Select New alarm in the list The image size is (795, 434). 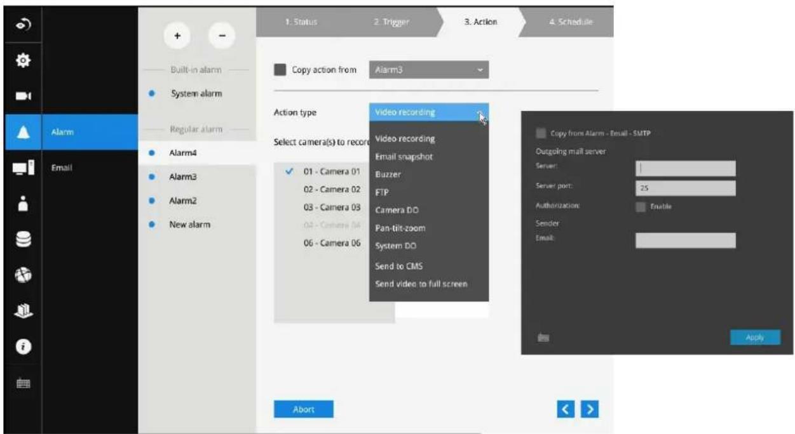click(x=197, y=225)
